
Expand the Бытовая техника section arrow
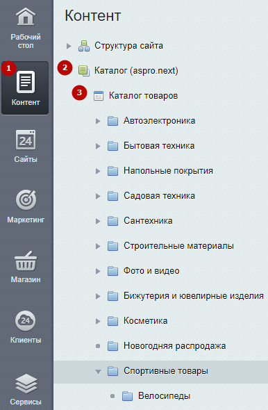pos(98,146)
